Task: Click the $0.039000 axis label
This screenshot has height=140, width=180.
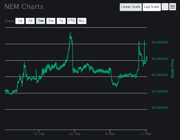Action: pos(160,91)
